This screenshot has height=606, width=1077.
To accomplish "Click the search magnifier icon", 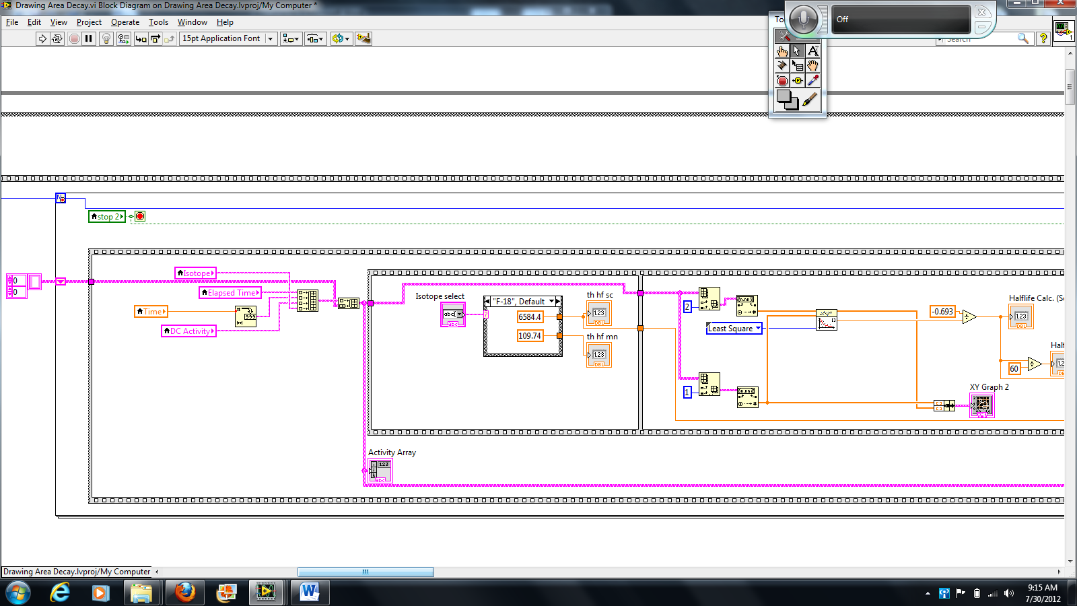I will coord(1022,38).
